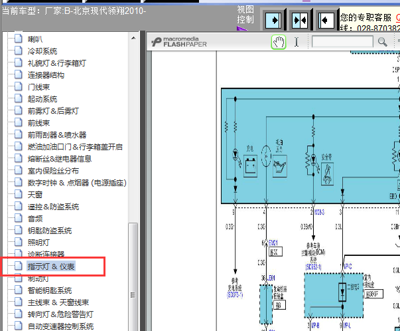Open 智能钥匙系统 entry

coord(50,290)
